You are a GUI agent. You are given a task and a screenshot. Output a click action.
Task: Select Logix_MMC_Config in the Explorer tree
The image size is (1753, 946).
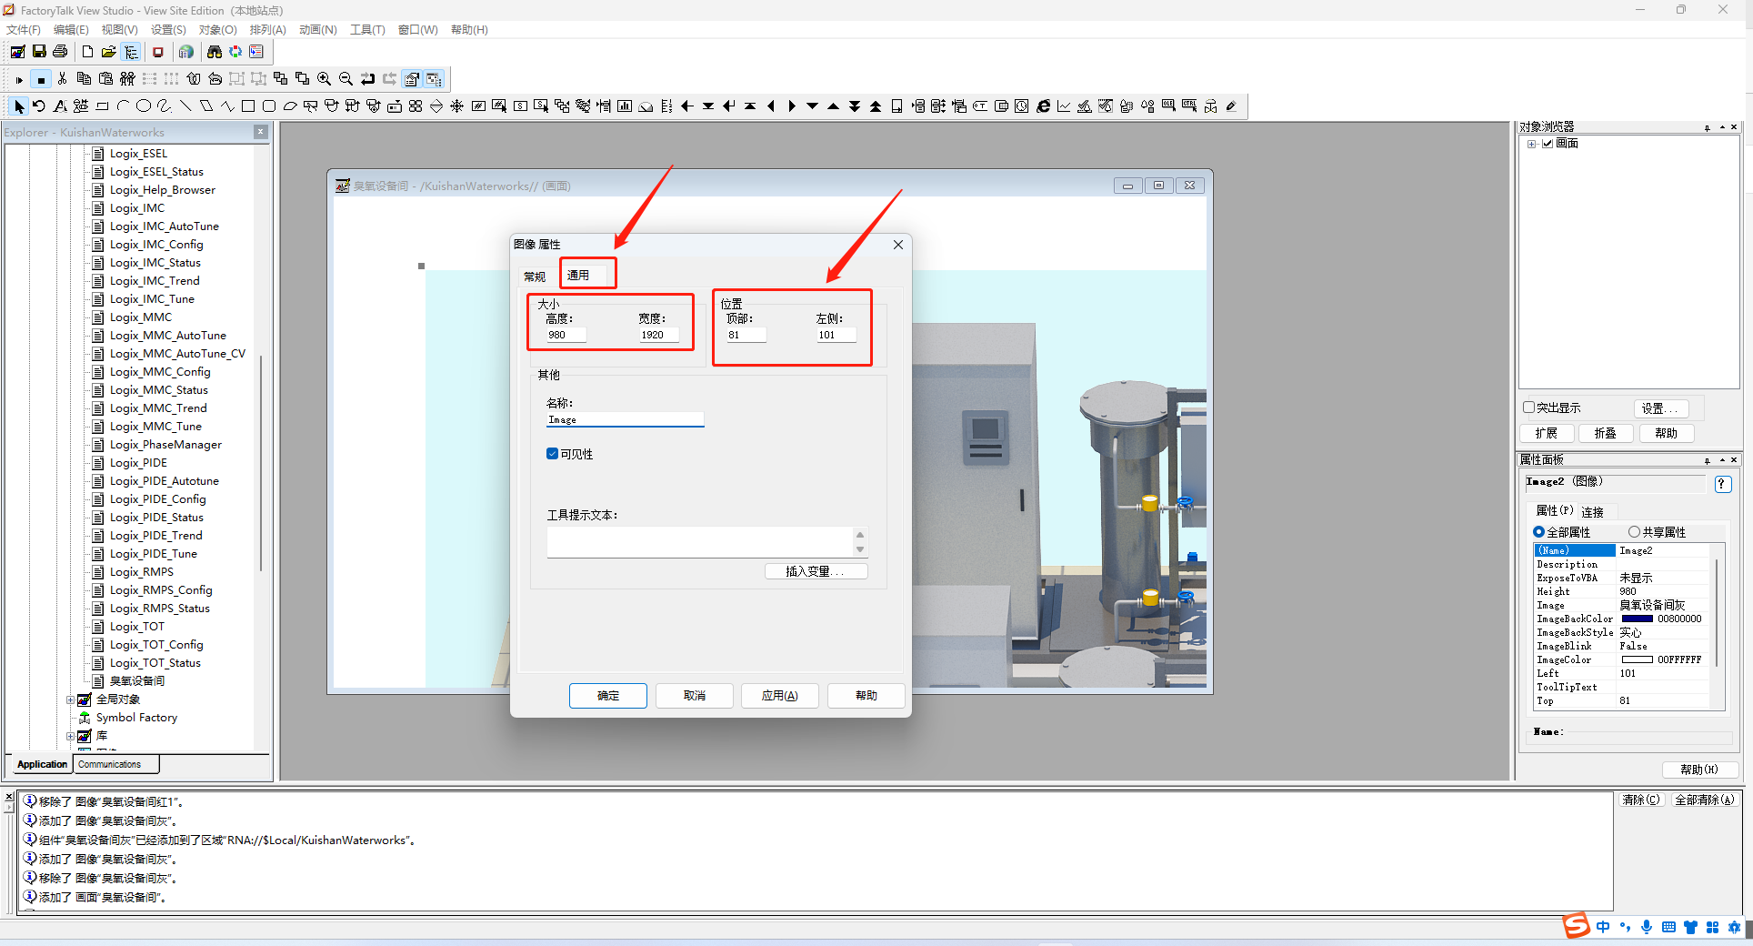pyautogui.click(x=160, y=372)
